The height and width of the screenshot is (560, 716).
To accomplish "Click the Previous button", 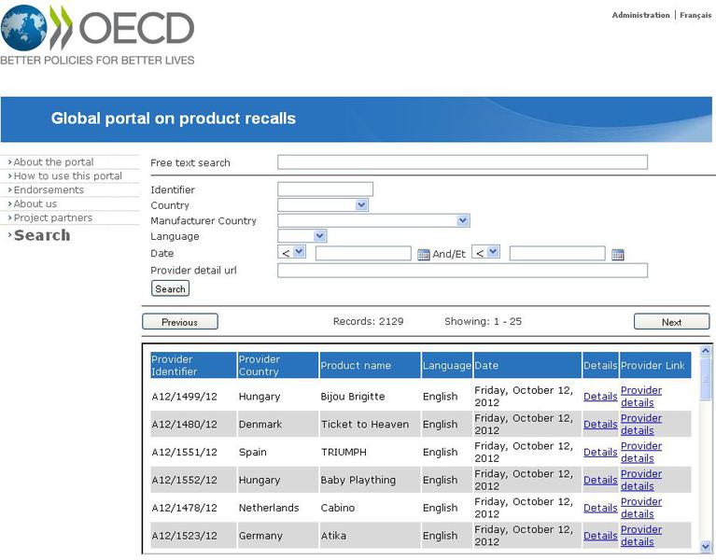I will pyautogui.click(x=180, y=322).
